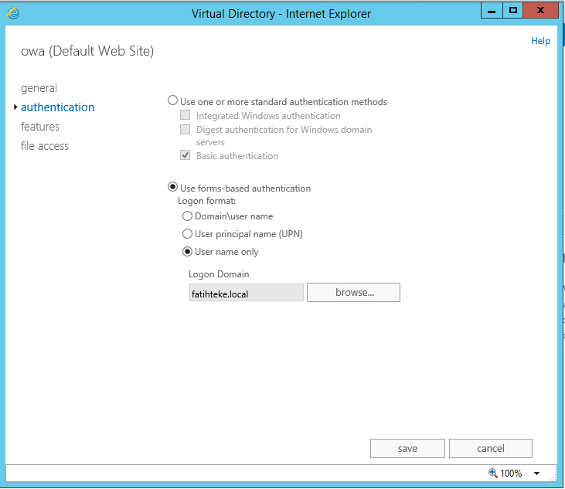Choose User principal name (UPN) format
The width and height of the screenshot is (565, 489).
tap(187, 234)
